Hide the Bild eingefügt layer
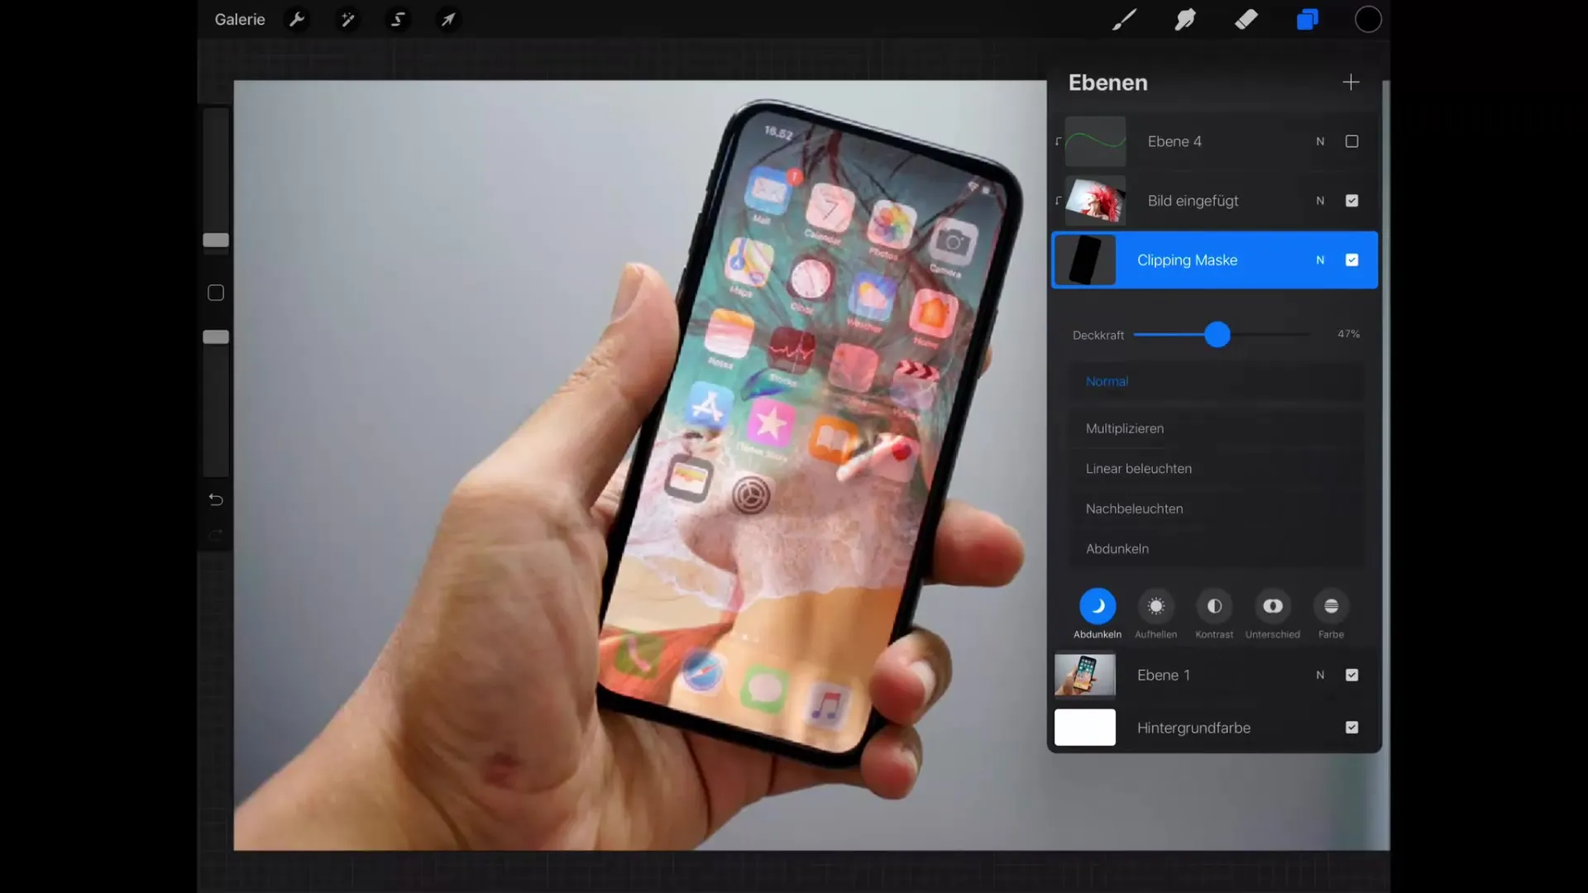The height and width of the screenshot is (893, 1588). pyautogui.click(x=1351, y=201)
